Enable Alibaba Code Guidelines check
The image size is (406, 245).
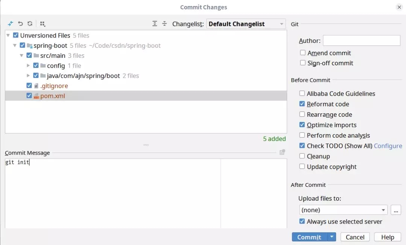(x=302, y=93)
